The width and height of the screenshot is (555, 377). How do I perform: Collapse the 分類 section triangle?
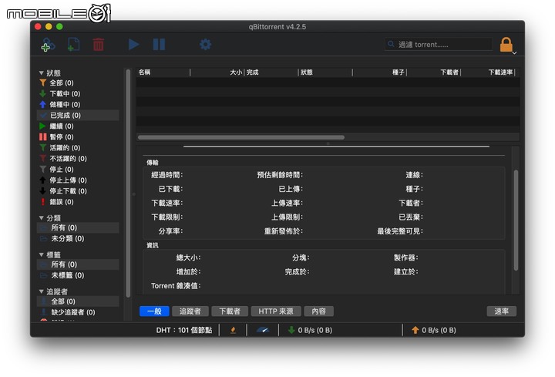42,218
